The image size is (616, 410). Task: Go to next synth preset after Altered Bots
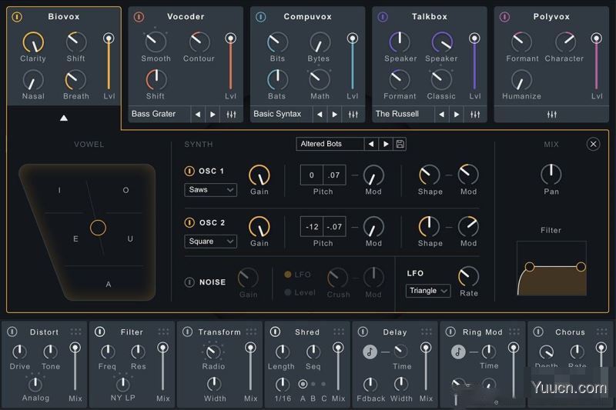point(386,144)
